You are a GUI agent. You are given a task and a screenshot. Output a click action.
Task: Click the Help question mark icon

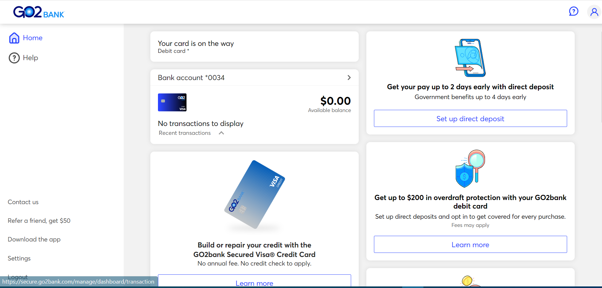pos(14,58)
